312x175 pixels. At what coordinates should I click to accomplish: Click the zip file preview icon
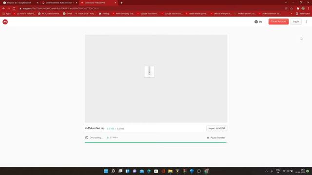pyautogui.click(x=149, y=71)
